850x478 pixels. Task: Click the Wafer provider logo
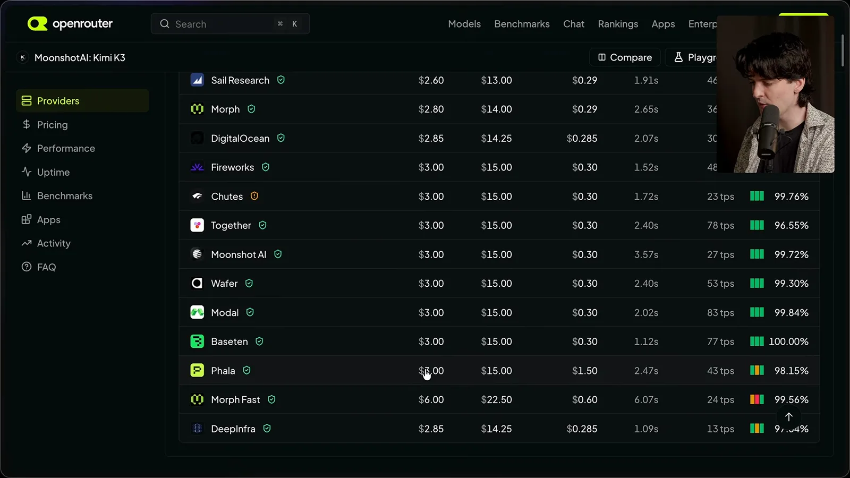click(x=197, y=283)
